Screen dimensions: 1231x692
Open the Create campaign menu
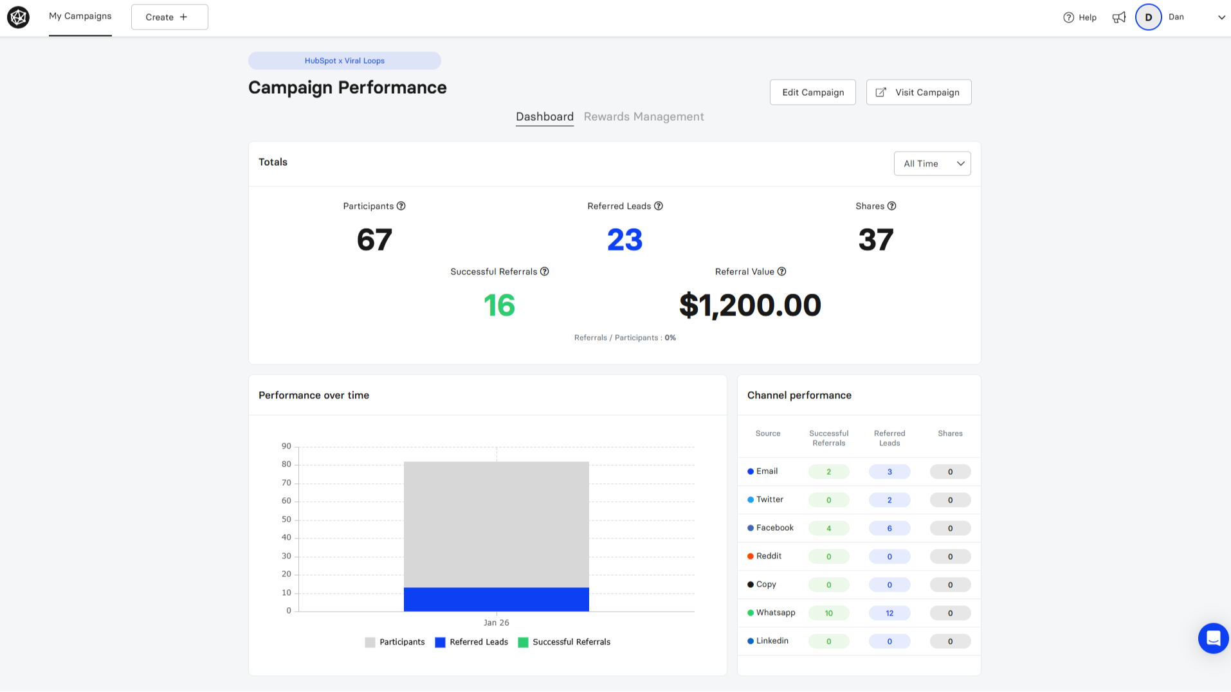(x=169, y=17)
